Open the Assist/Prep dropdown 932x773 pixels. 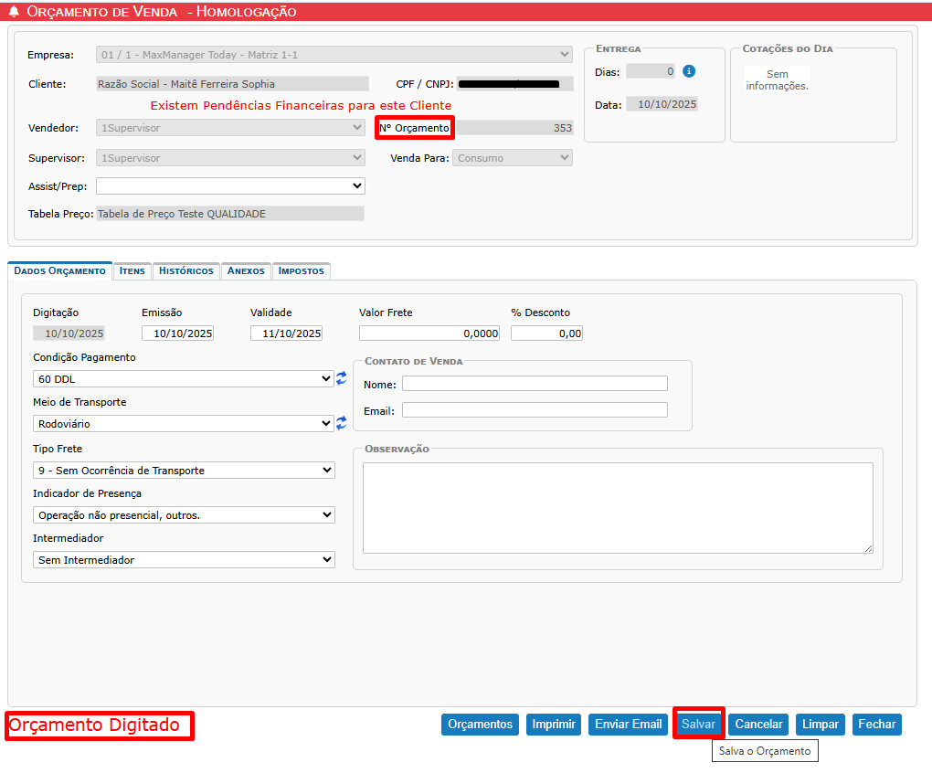pos(230,185)
